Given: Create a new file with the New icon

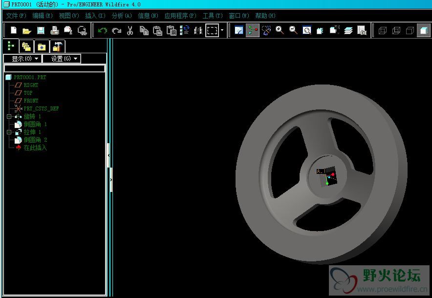Looking at the screenshot, I should click(13, 30).
